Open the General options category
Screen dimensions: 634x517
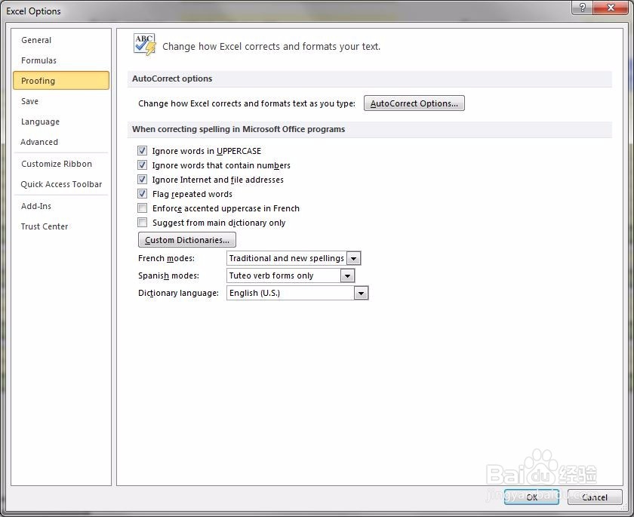(x=61, y=40)
